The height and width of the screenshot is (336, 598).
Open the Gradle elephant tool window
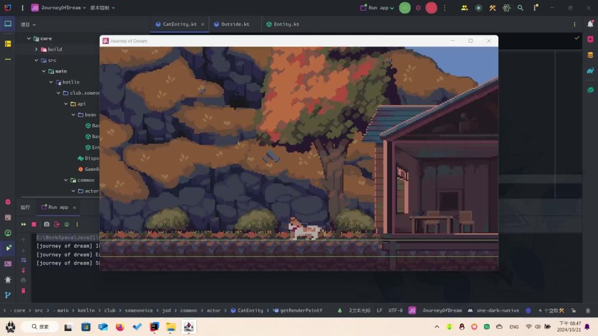(x=590, y=71)
